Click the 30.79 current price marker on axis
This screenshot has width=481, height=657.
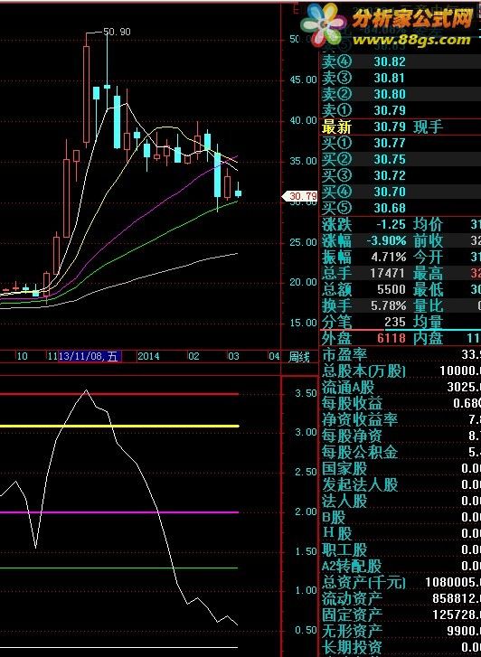point(301,196)
